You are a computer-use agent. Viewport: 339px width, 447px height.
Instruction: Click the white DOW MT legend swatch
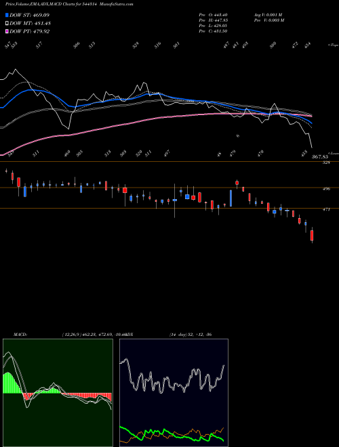tap(7, 23)
